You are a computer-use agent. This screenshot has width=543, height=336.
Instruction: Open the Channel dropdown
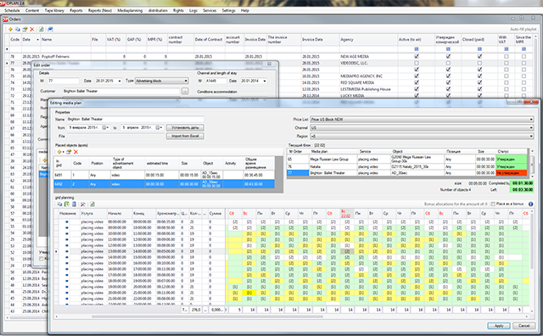[531, 128]
